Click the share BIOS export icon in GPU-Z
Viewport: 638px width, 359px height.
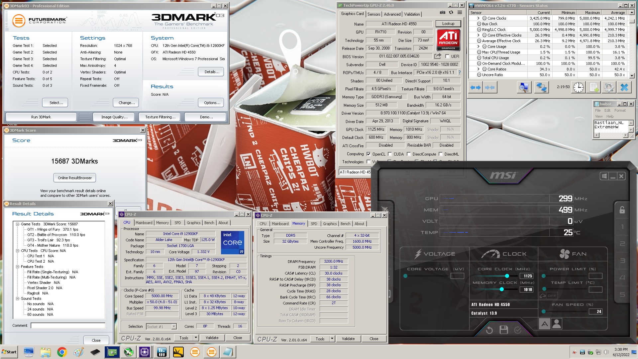tap(438, 56)
